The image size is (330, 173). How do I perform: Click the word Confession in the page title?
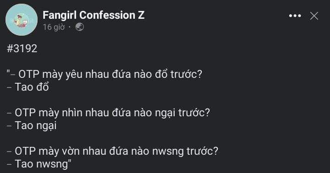107,15
